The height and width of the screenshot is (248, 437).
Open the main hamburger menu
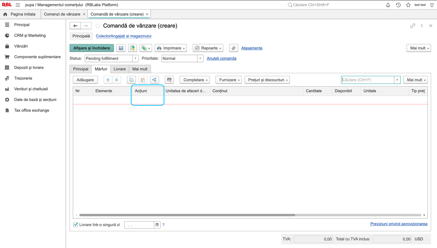click(x=18, y=5)
